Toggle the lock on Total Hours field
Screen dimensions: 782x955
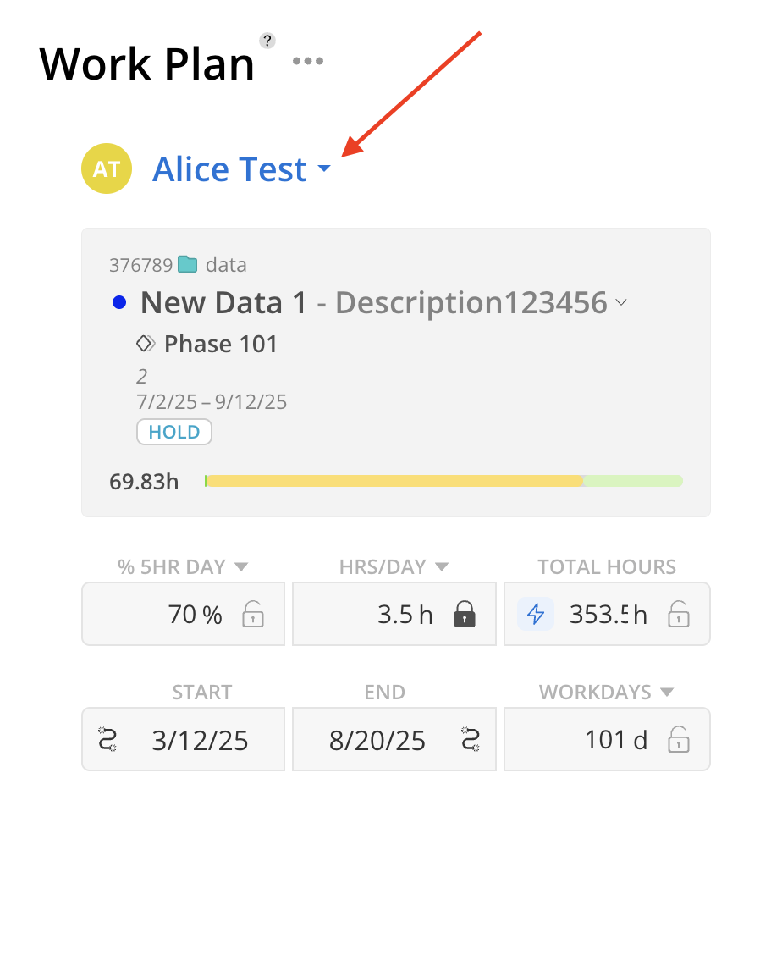click(x=678, y=614)
